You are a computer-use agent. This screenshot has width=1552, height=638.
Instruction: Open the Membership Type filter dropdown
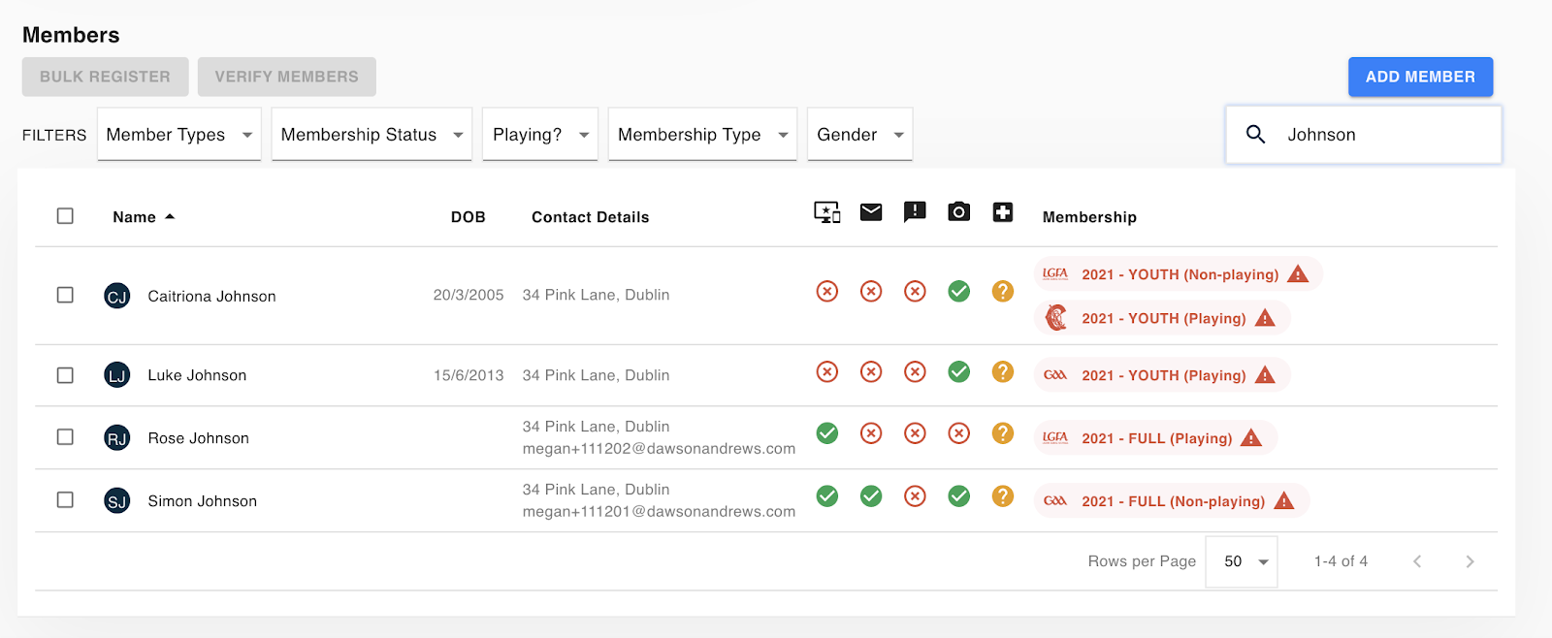pos(702,135)
